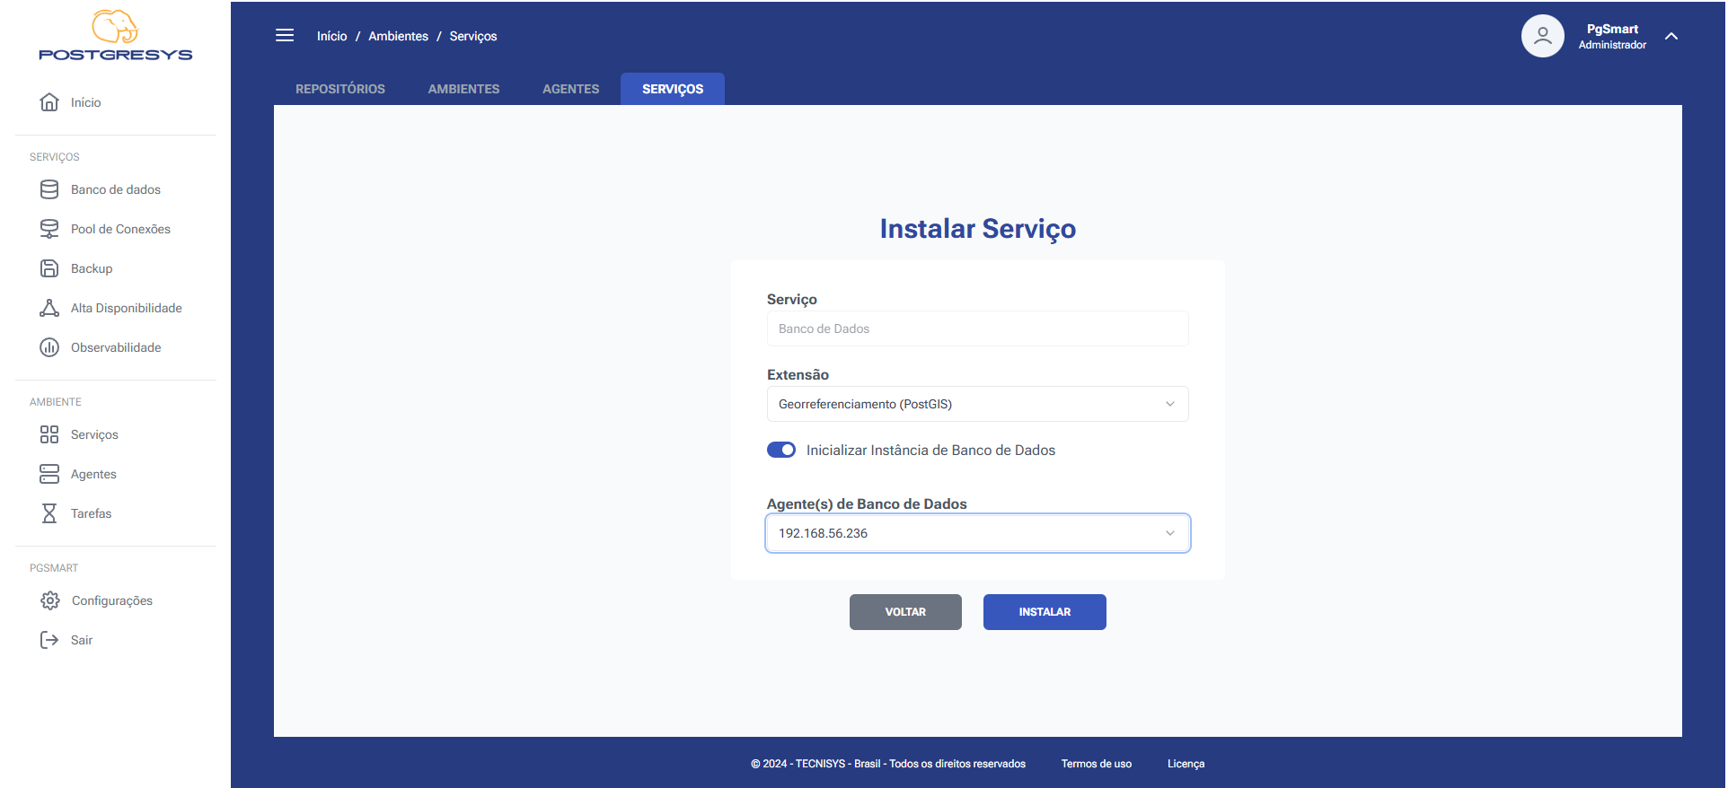Click the Pool de Conexões icon
This screenshot has height=788, width=1728.
tap(49, 229)
